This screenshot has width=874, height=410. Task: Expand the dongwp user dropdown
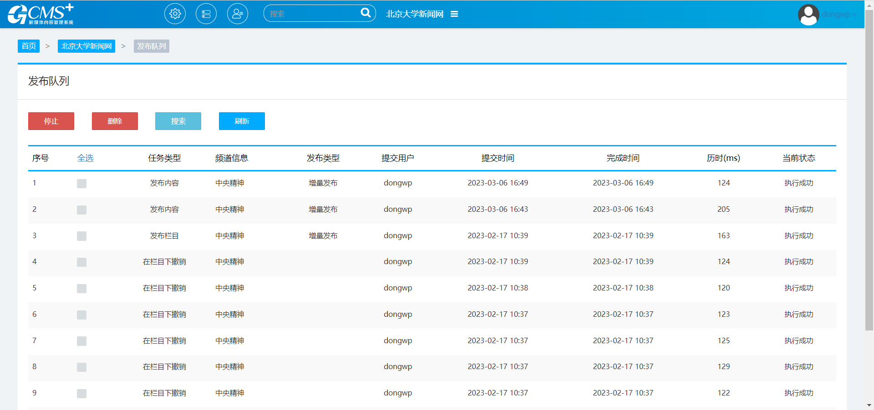pyautogui.click(x=838, y=15)
